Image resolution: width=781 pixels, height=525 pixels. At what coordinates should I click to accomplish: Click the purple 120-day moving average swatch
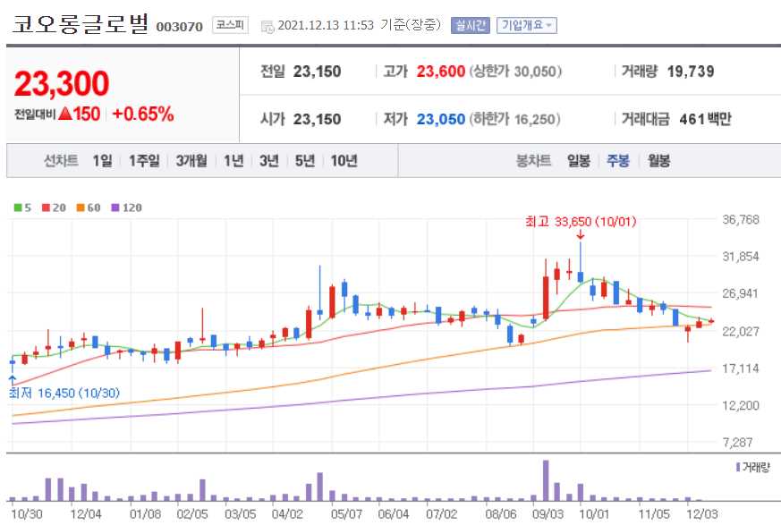click(115, 207)
